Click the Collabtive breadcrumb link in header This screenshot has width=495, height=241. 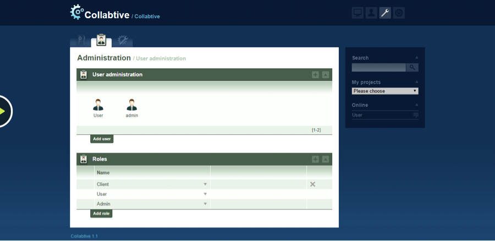tap(147, 17)
